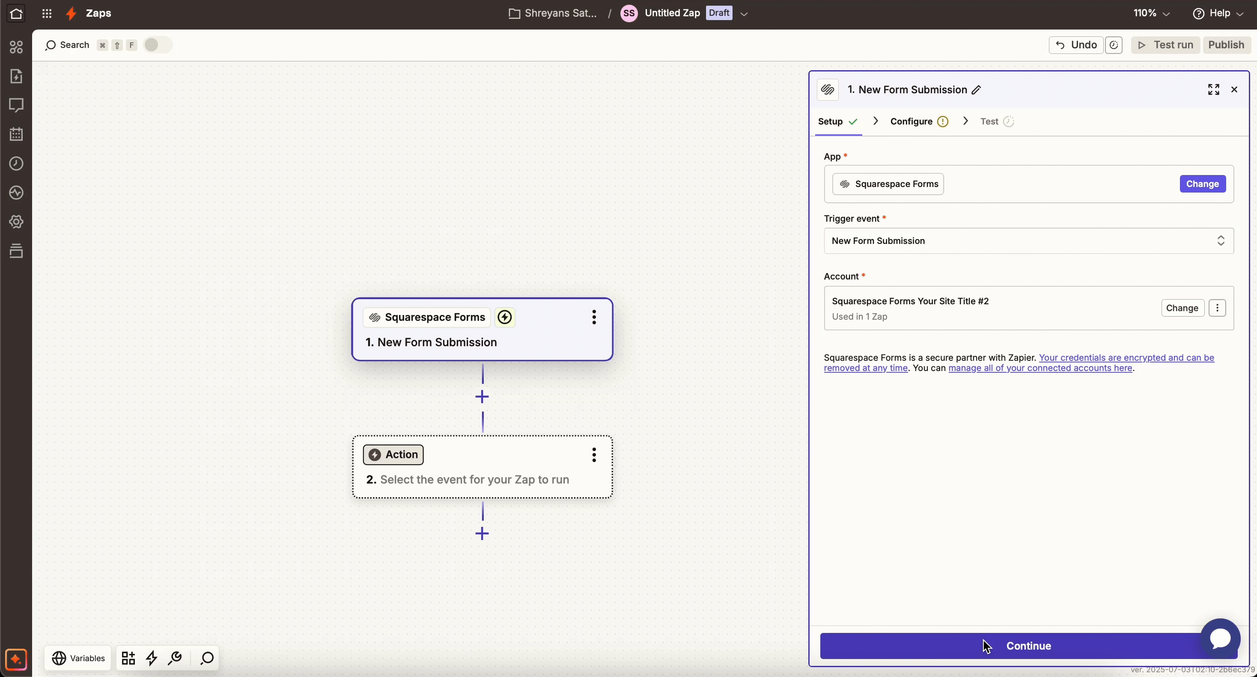Viewport: 1257px width, 677px height.
Task: Click the Draft status badge
Action: 719,14
